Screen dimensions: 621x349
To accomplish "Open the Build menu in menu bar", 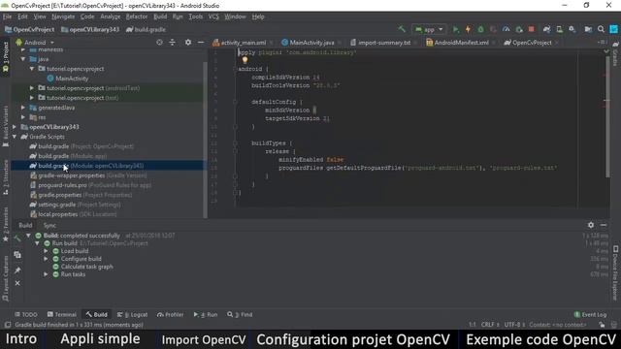I will [160, 16].
